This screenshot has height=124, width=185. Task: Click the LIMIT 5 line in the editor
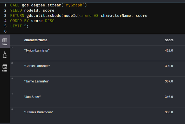click(x=19, y=26)
